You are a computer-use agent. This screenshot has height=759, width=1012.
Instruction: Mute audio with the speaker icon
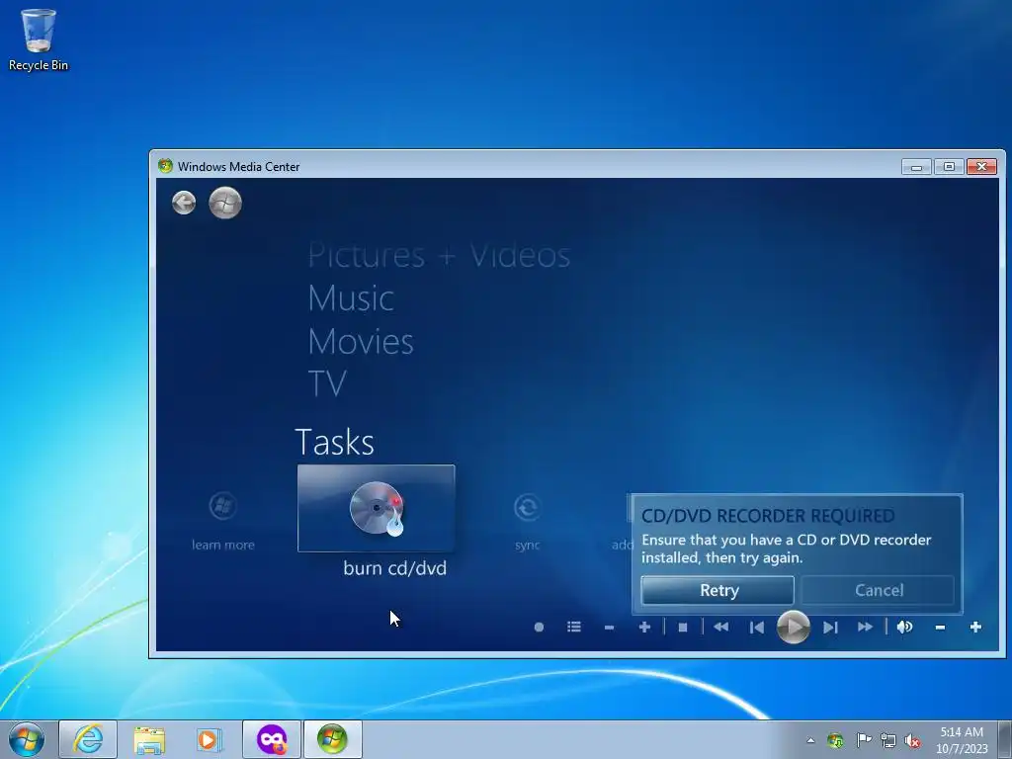pyautogui.click(x=904, y=627)
